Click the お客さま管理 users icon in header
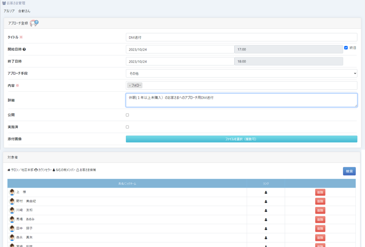 pyautogui.click(x=4, y=3)
